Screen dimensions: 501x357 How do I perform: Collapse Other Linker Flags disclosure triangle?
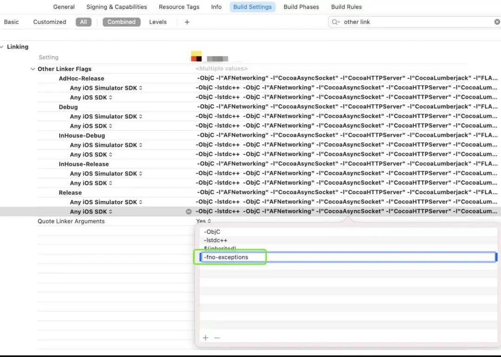click(x=32, y=69)
